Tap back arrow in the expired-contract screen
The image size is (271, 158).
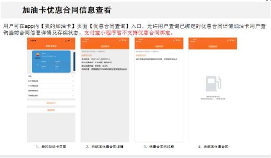[137, 46]
